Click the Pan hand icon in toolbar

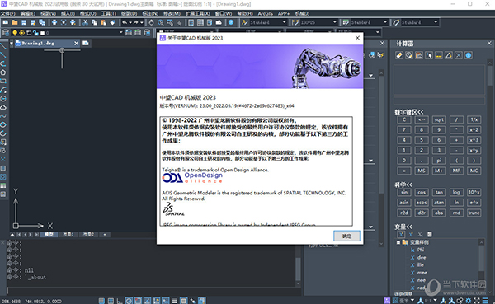pos(152,22)
